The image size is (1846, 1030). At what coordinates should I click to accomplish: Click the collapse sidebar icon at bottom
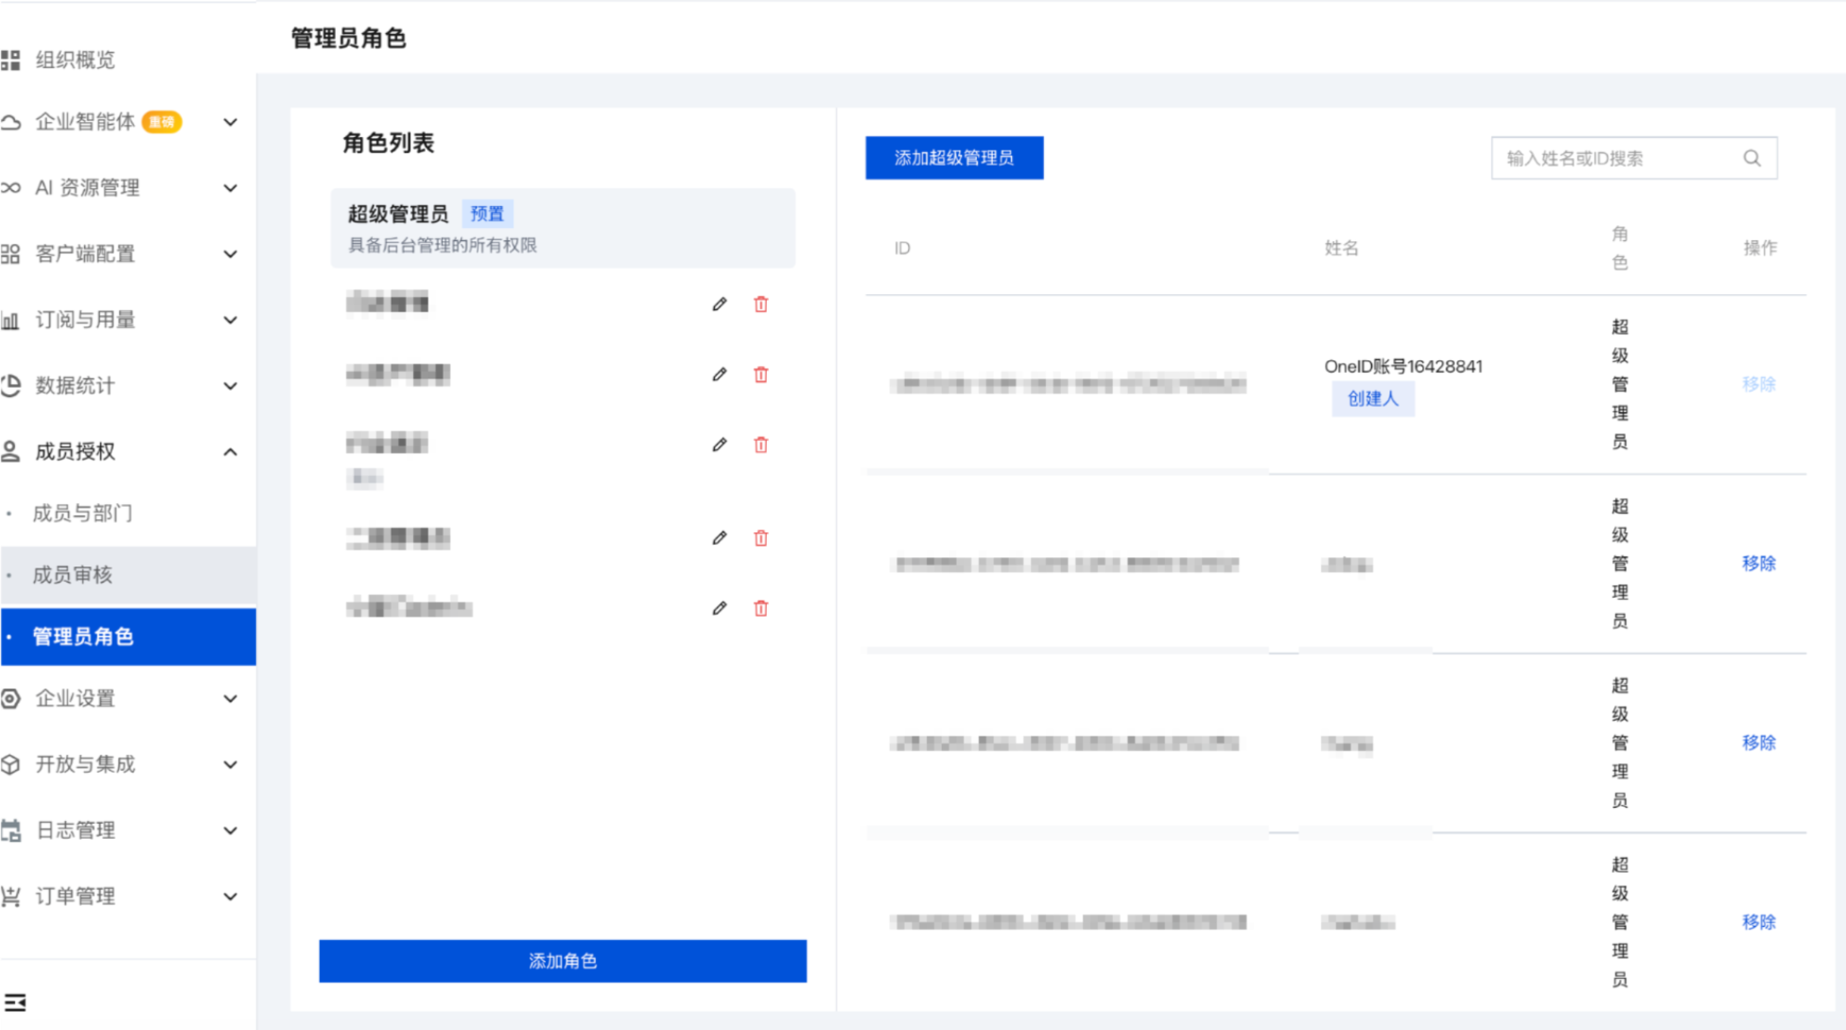pos(15,1003)
